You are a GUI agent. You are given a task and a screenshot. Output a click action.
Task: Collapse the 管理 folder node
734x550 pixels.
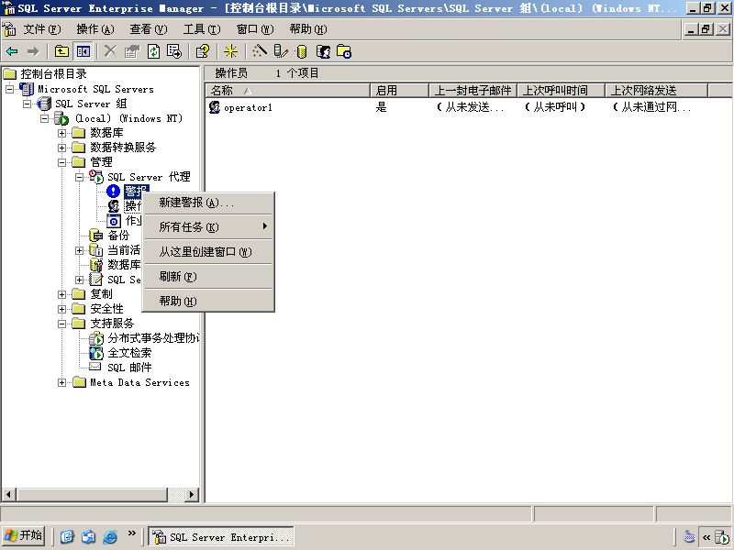61,162
